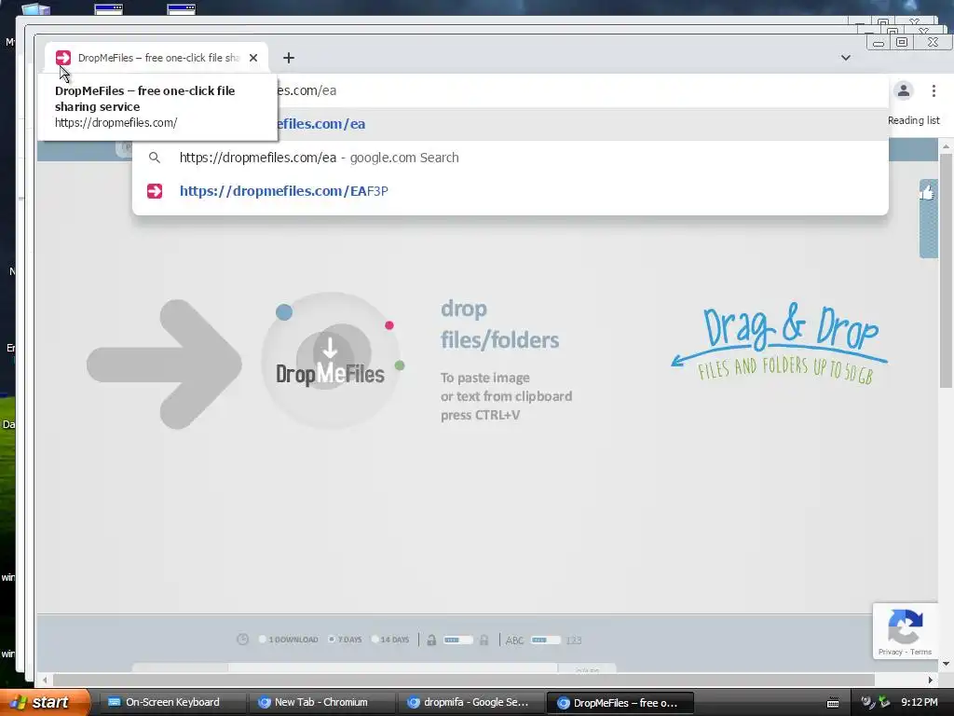Image resolution: width=954 pixels, height=716 pixels.
Task: Click the keyboard icon in the system tray
Action: [833, 703]
